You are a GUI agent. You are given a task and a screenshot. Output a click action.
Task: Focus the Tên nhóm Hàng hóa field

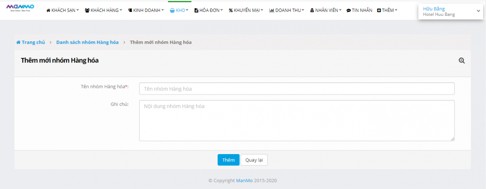point(296,89)
